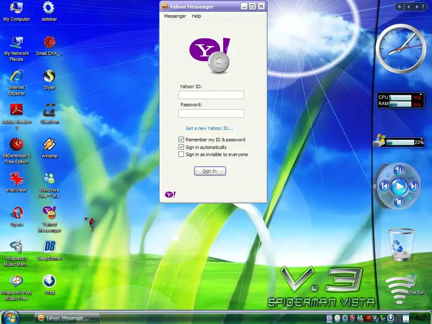The width and height of the screenshot is (432, 324).
Task: Click the gray Yahoo smiley tray icon
Action: (x=337, y=319)
